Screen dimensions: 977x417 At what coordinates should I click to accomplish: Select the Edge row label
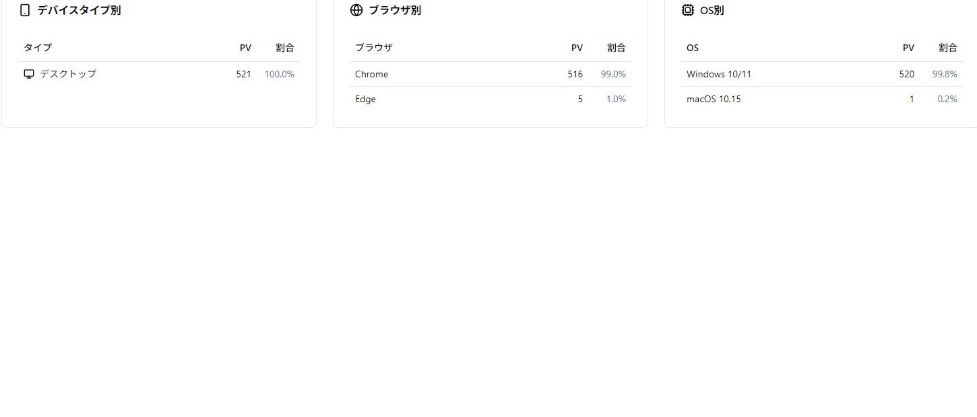pyautogui.click(x=366, y=99)
